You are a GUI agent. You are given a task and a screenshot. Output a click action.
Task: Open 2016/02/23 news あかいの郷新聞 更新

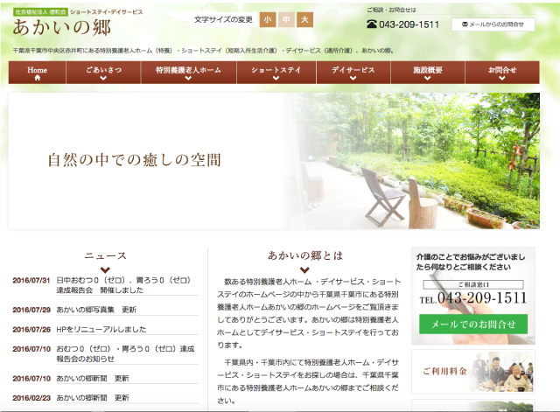coord(93,398)
